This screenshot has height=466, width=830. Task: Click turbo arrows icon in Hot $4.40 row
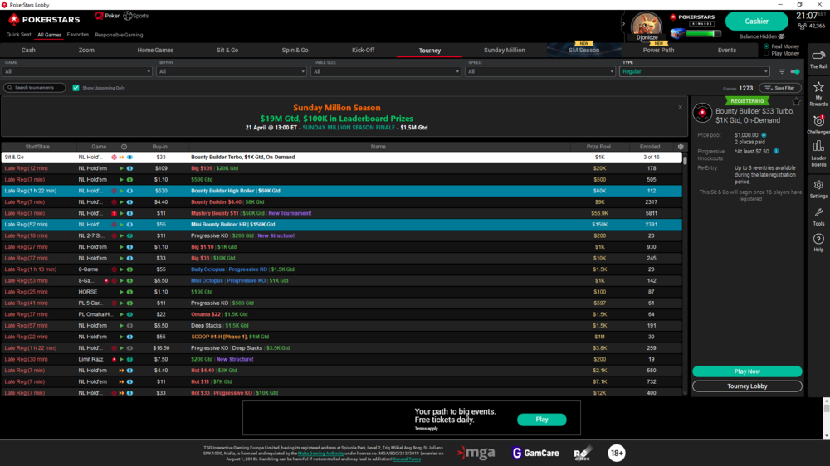pyautogui.click(x=122, y=371)
